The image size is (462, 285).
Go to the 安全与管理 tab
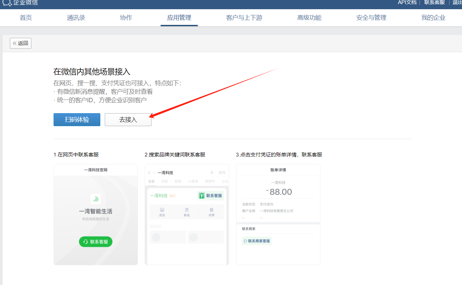(x=371, y=18)
